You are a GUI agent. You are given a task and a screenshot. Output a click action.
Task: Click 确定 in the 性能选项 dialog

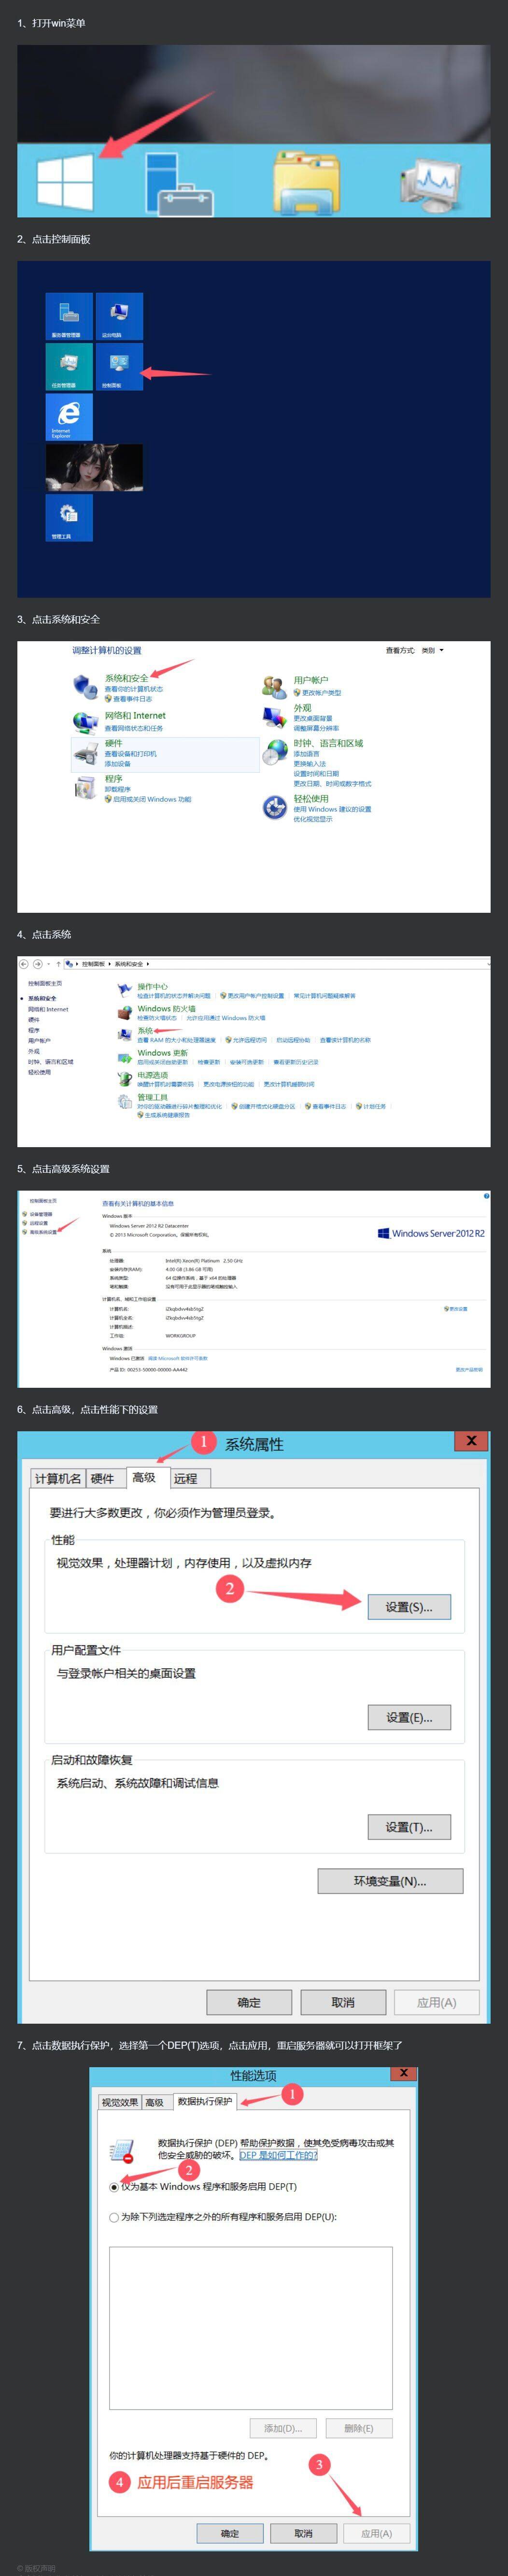[230, 2533]
